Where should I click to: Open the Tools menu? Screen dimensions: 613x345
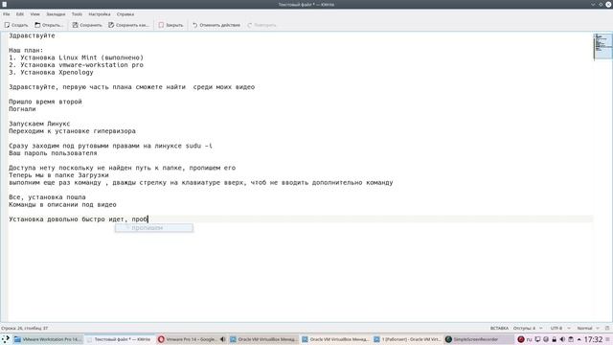77,14
